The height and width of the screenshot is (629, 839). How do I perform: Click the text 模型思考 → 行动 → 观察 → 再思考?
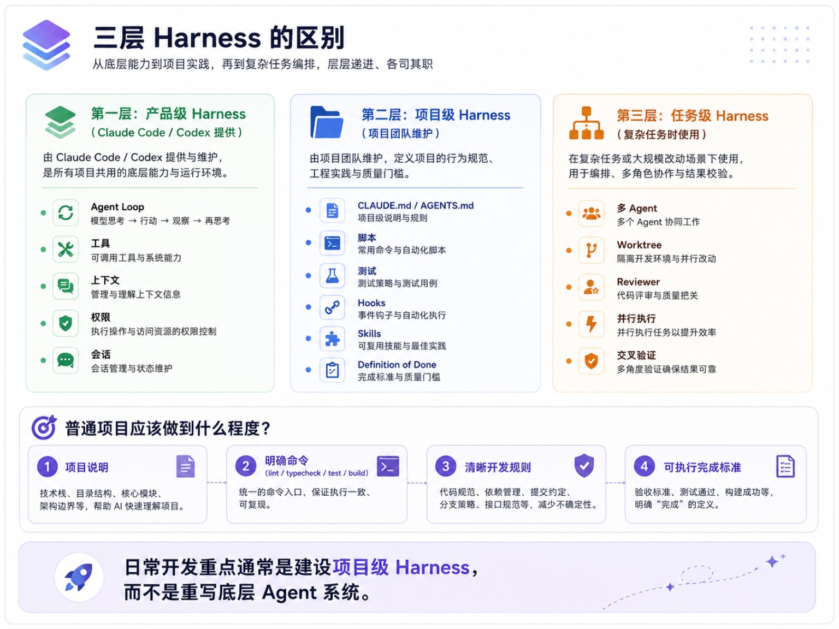(160, 221)
